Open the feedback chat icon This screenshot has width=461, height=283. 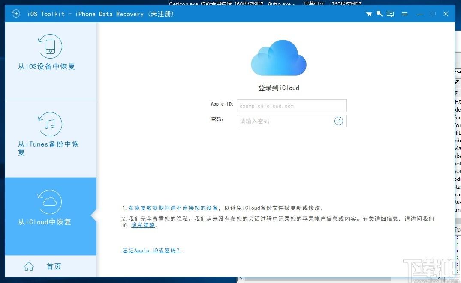pos(390,14)
